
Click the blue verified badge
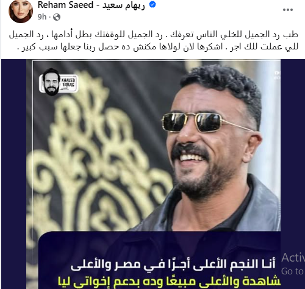pos(152,5)
